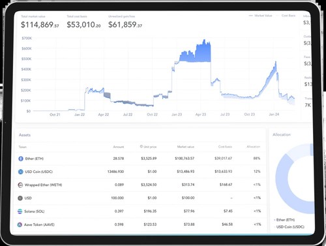Open the Ether (ETH) asset name
Image resolution: width=326 pixels, height=246 pixels.
(x=35, y=159)
